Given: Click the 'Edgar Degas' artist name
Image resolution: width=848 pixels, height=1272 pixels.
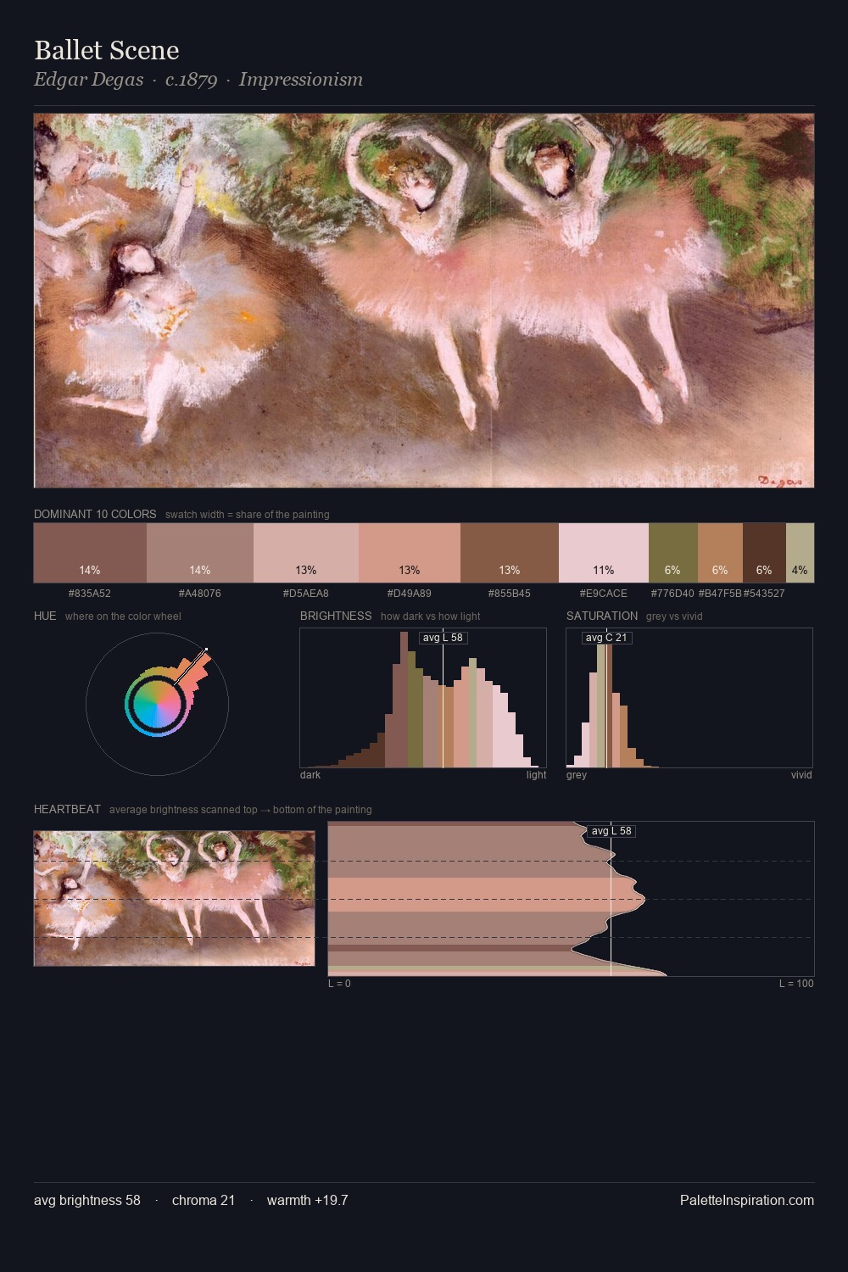Looking at the screenshot, I should pyautogui.click(x=89, y=80).
